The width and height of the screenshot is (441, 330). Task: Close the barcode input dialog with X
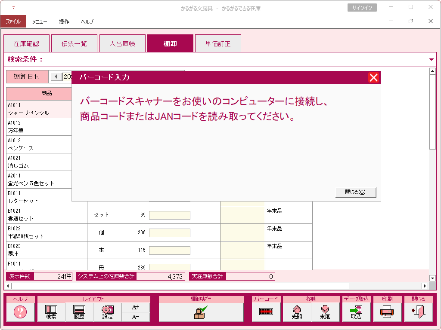click(373, 77)
